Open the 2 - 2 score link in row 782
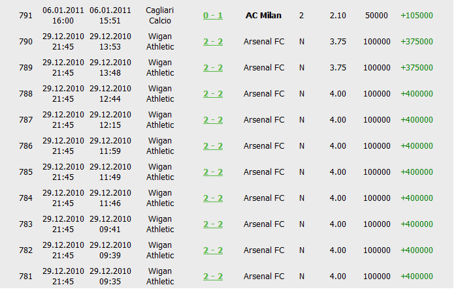Image resolution: width=454 pixels, height=300 pixels. [212, 250]
